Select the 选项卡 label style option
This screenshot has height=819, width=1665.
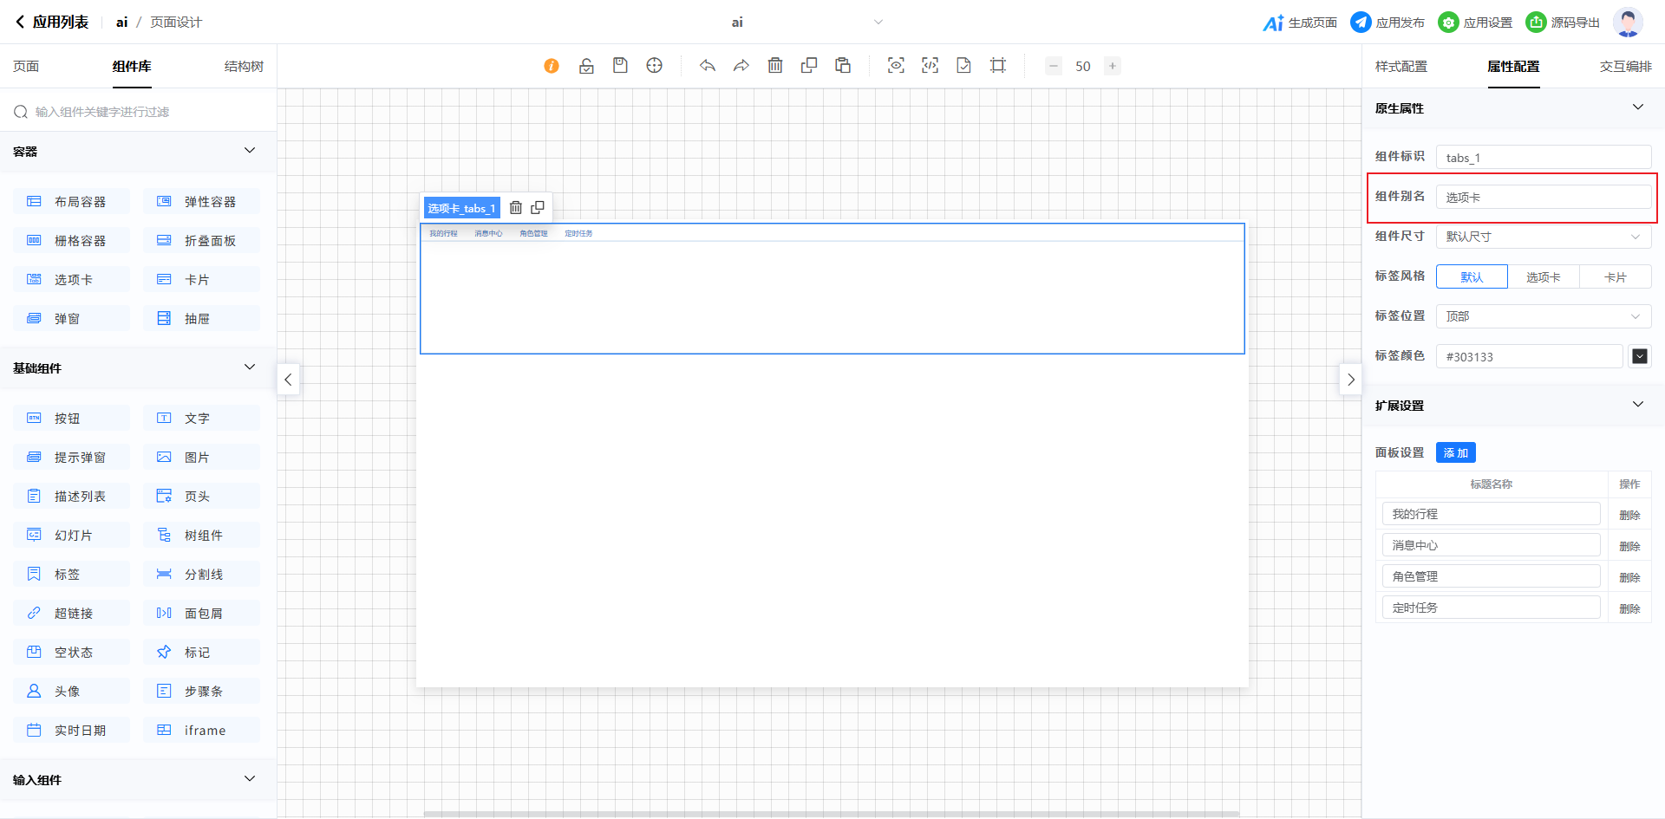1544,277
